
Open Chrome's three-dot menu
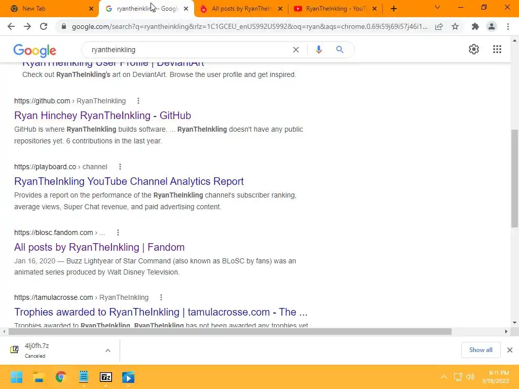point(508,26)
